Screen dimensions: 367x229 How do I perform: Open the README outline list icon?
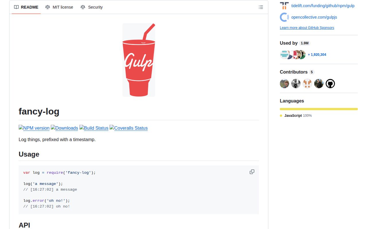tap(261, 7)
